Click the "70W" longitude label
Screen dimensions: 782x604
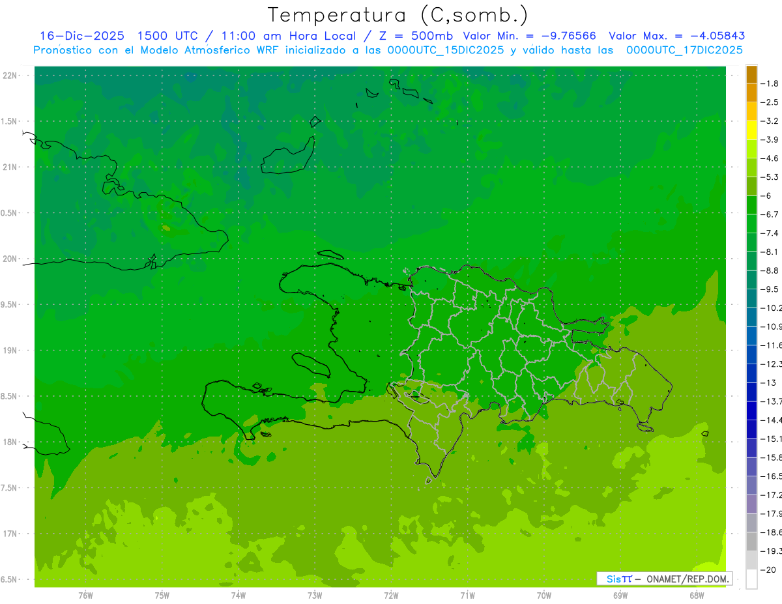[x=544, y=595]
